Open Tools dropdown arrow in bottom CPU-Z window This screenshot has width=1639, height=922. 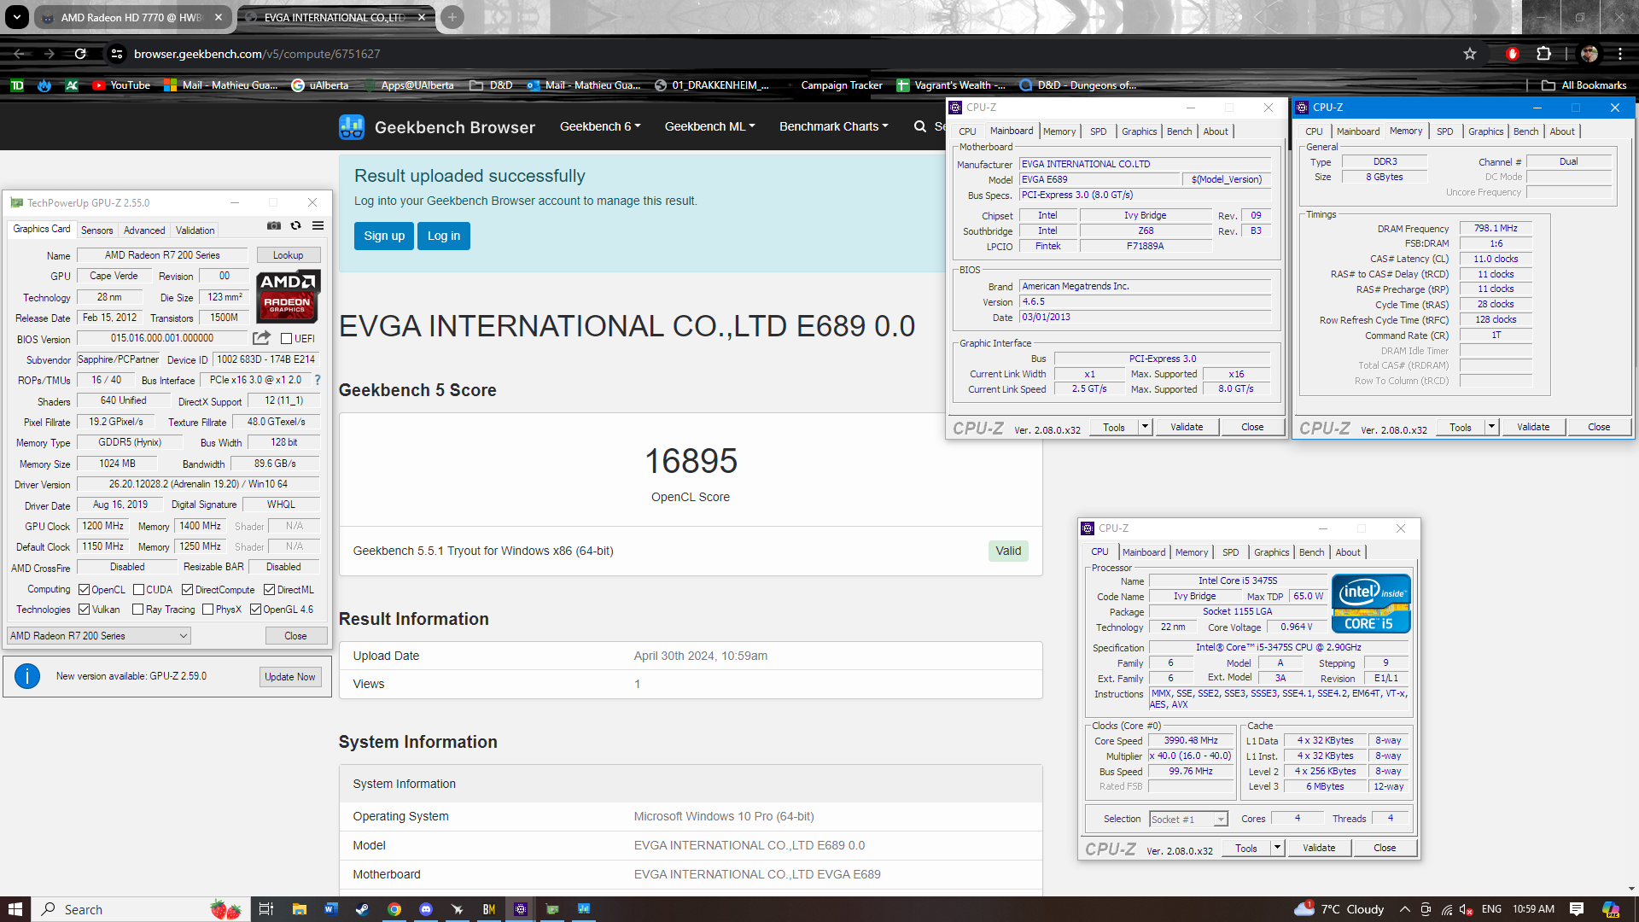(x=1277, y=848)
